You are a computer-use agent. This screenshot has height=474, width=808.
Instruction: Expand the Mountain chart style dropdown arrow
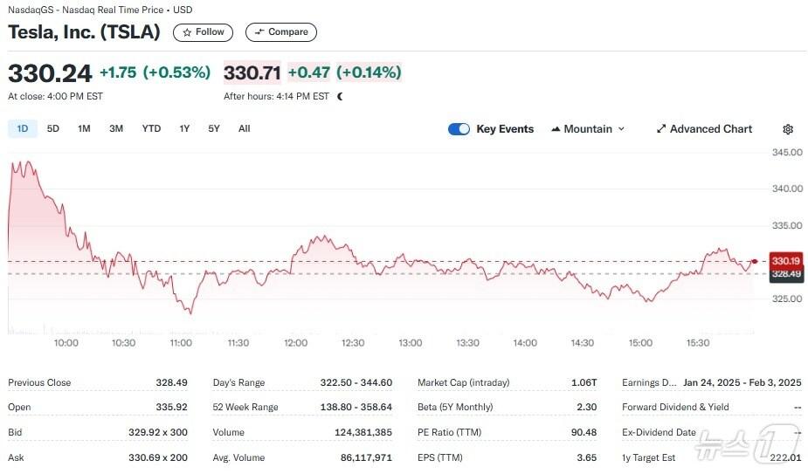click(622, 129)
